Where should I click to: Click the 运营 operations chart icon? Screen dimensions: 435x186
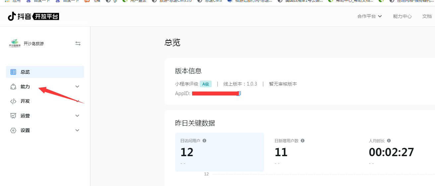coord(13,116)
